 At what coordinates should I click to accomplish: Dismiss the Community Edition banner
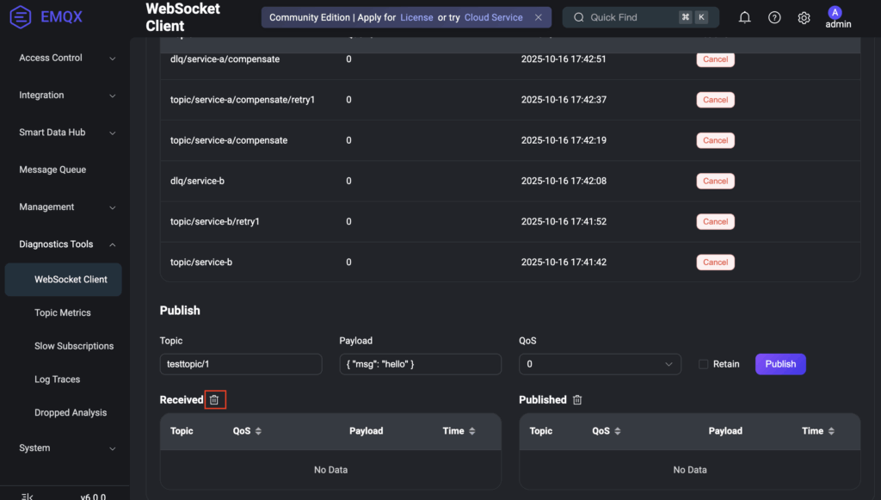(539, 17)
